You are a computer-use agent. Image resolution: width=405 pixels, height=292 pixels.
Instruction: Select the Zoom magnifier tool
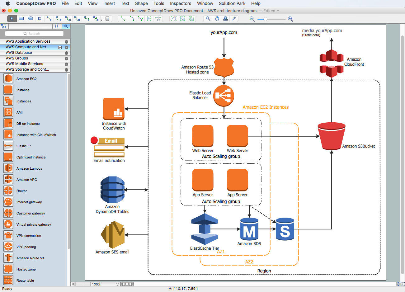pyautogui.click(x=208, y=18)
